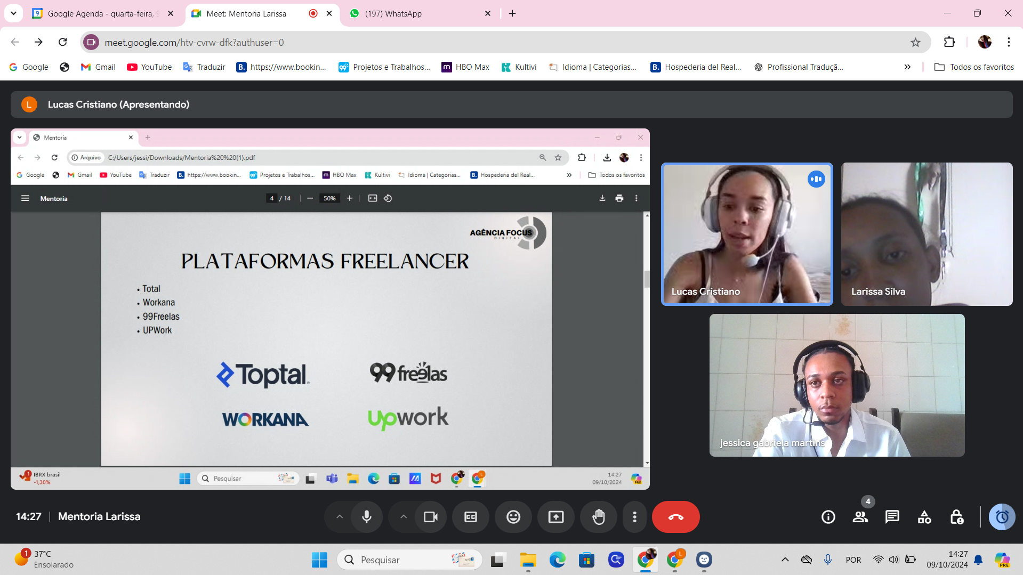Show hidden system tray icons
Image resolution: width=1023 pixels, height=575 pixels.
tap(785, 560)
